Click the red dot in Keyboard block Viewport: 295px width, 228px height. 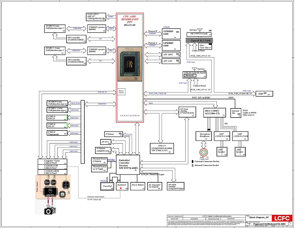coord(121,188)
